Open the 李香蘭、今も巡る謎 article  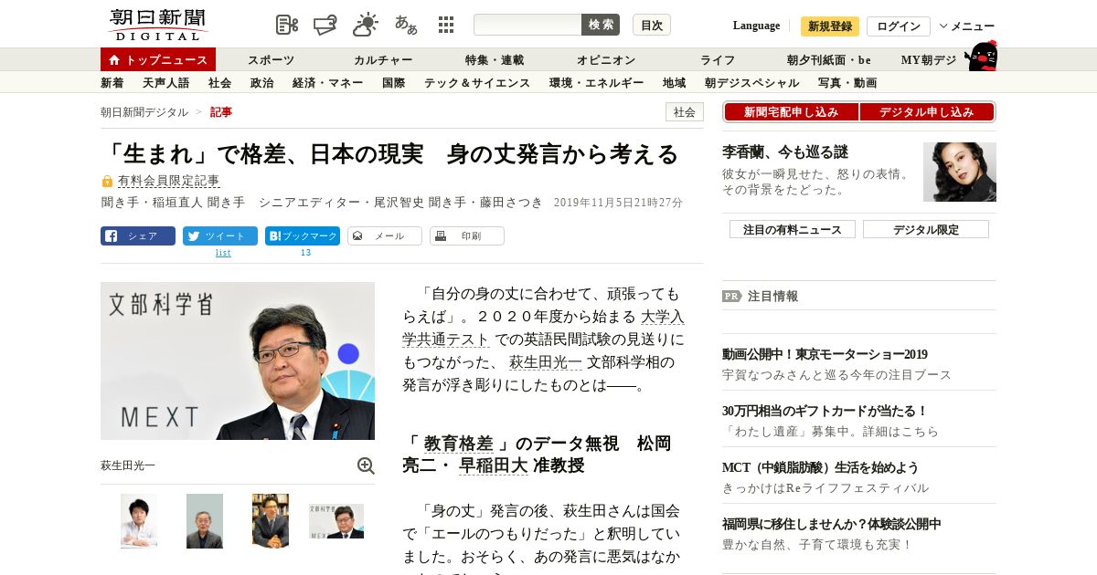point(785,152)
